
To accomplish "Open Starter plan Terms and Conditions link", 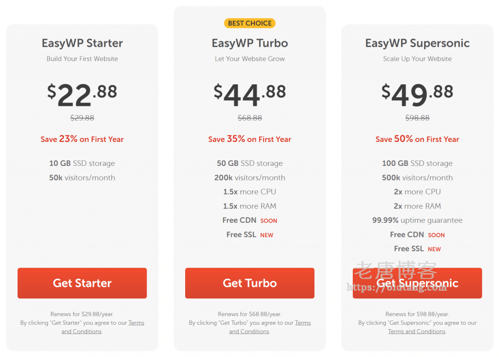I will tap(103, 327).
